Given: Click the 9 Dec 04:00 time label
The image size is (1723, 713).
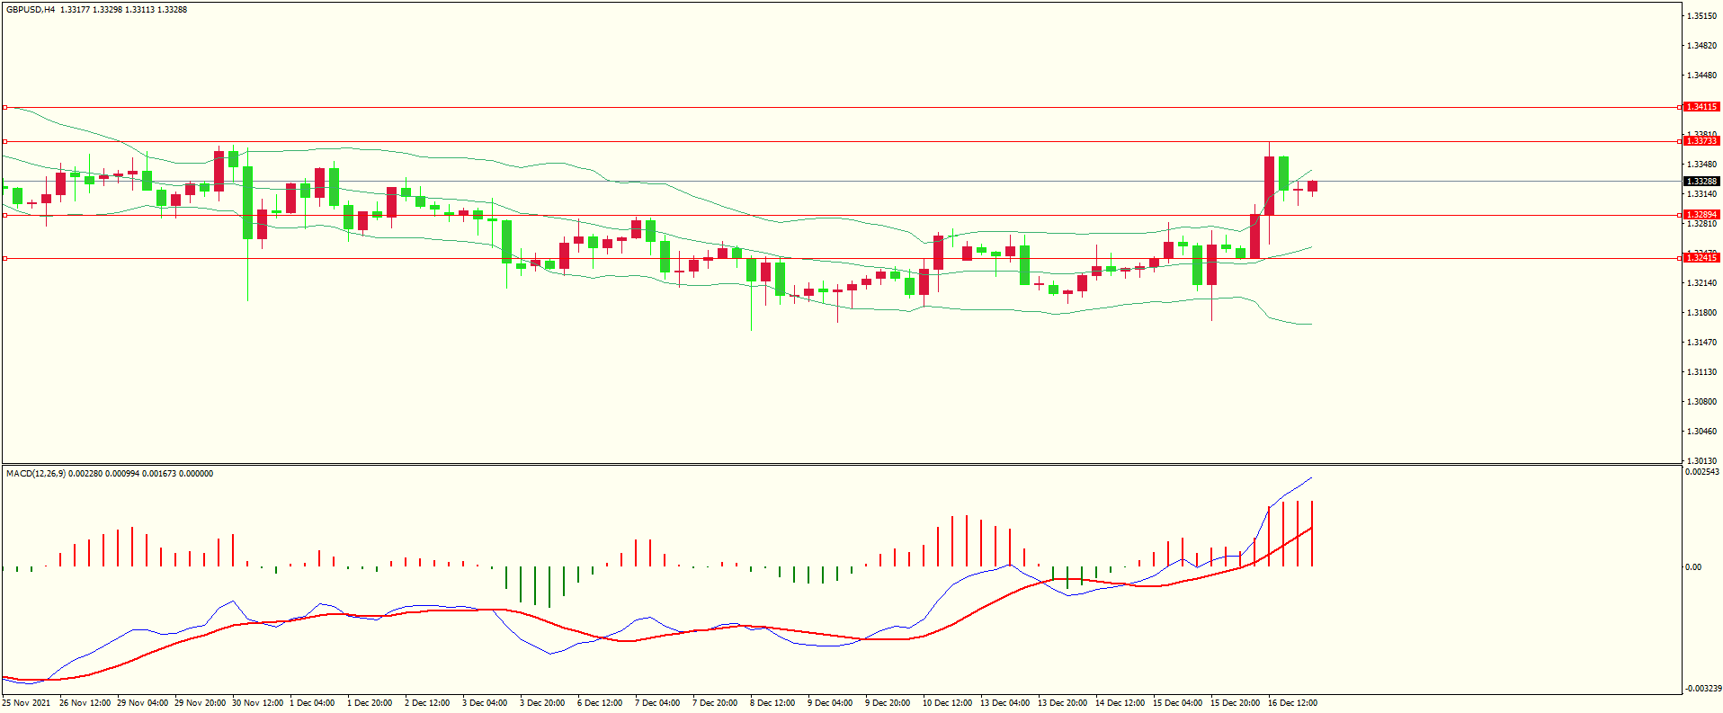Looking at the screenshot, I should tap(830, 703).
